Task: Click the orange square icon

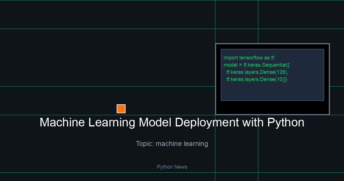Action: click(121, 109)
